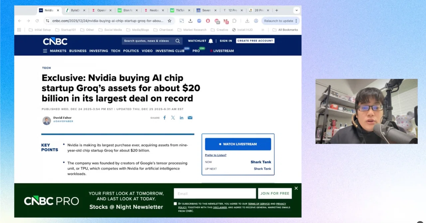426x223 pixels.
Task: Click the watchlist bell icon
Action: pyautogui.click(x=211, y=41)
